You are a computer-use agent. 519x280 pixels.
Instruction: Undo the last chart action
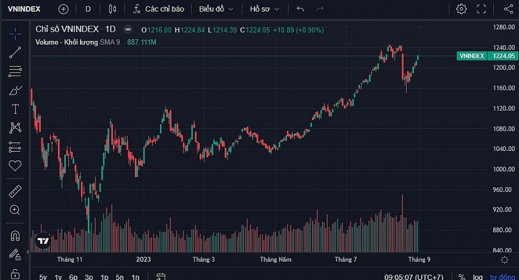pyautogui.click(x=300, y=9)
